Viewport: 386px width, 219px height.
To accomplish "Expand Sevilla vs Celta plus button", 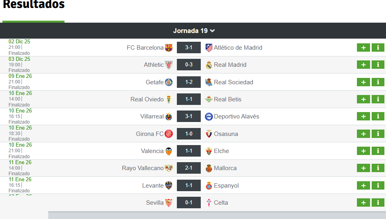I will point(363,203).
